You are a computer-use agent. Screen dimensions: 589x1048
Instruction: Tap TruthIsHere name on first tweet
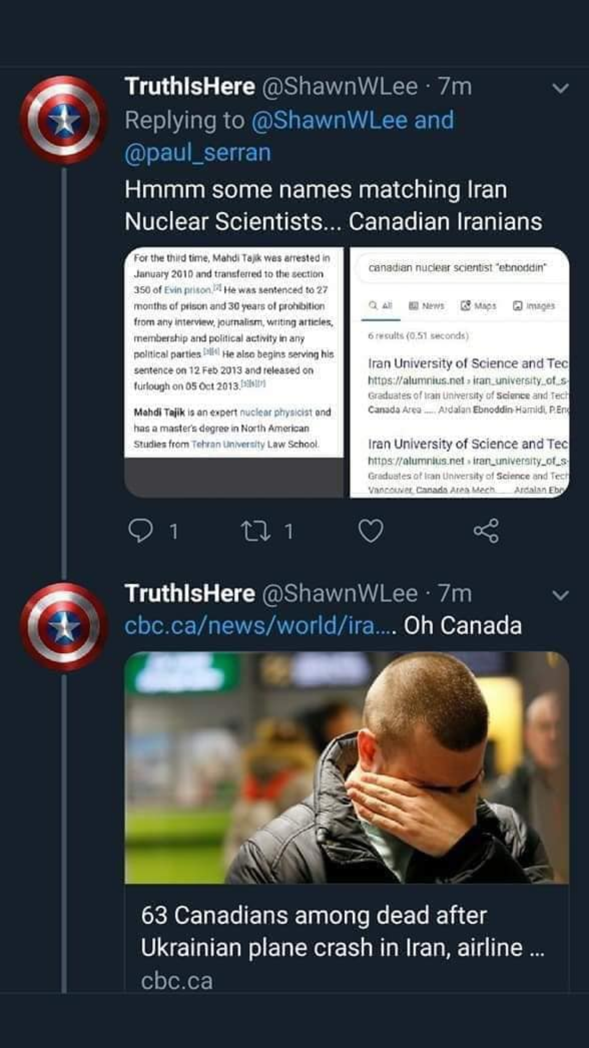[190, 86]
